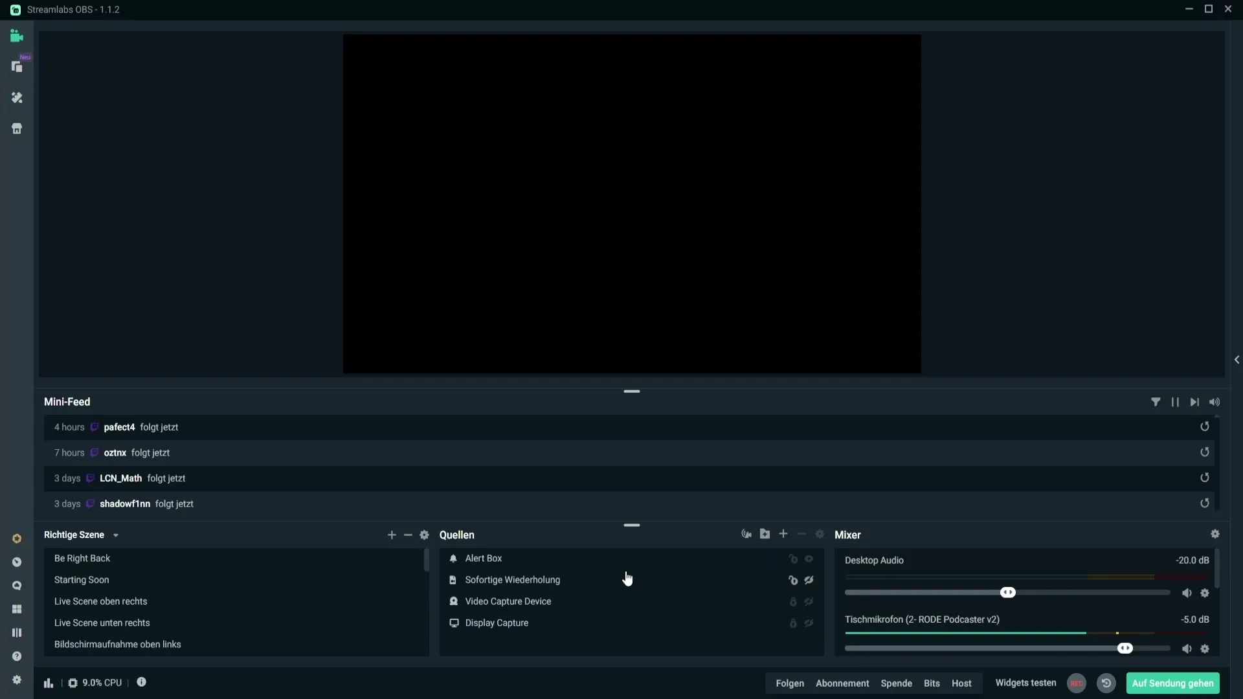
Task: Toggle lock on Video Capture Device
Action: pyautogui.click(x=793, y=601)
